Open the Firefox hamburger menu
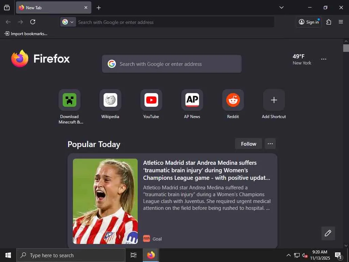349x262 pixels. point(341,22)
